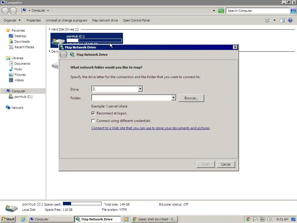Viewport: 297px width, 223px height.
Task: Click Uninstall or change a program
Action: click(66, 20)
